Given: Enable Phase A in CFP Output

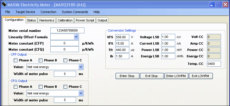Looking at the screenshot, I should click(15, 60).
